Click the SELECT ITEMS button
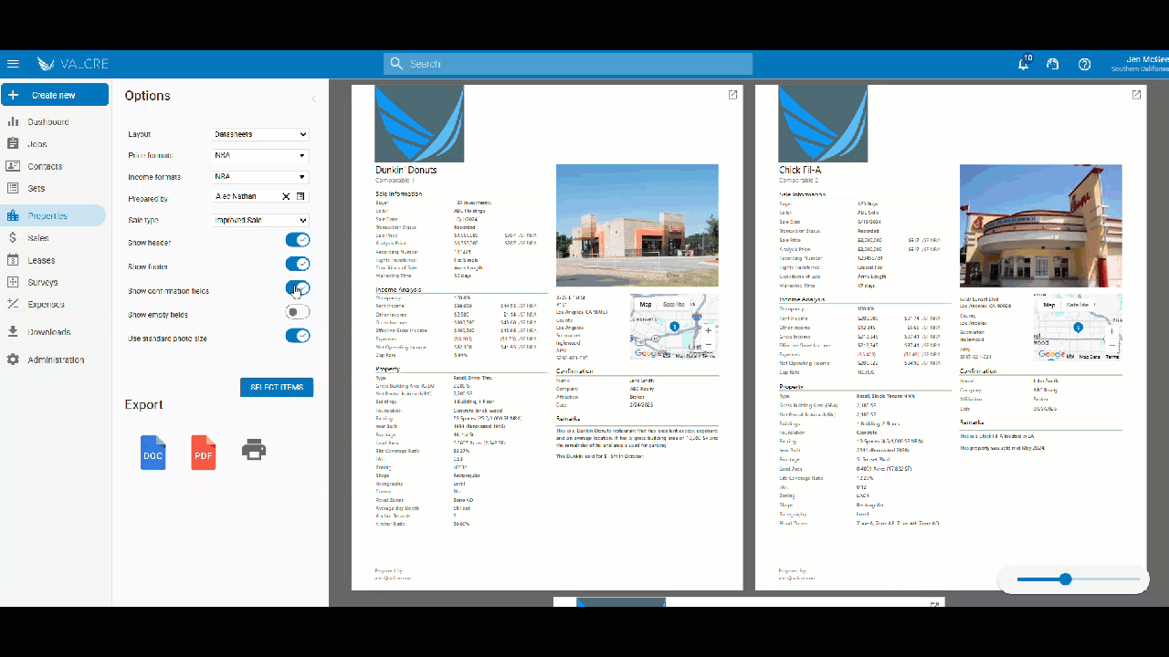 pos(277,387)
